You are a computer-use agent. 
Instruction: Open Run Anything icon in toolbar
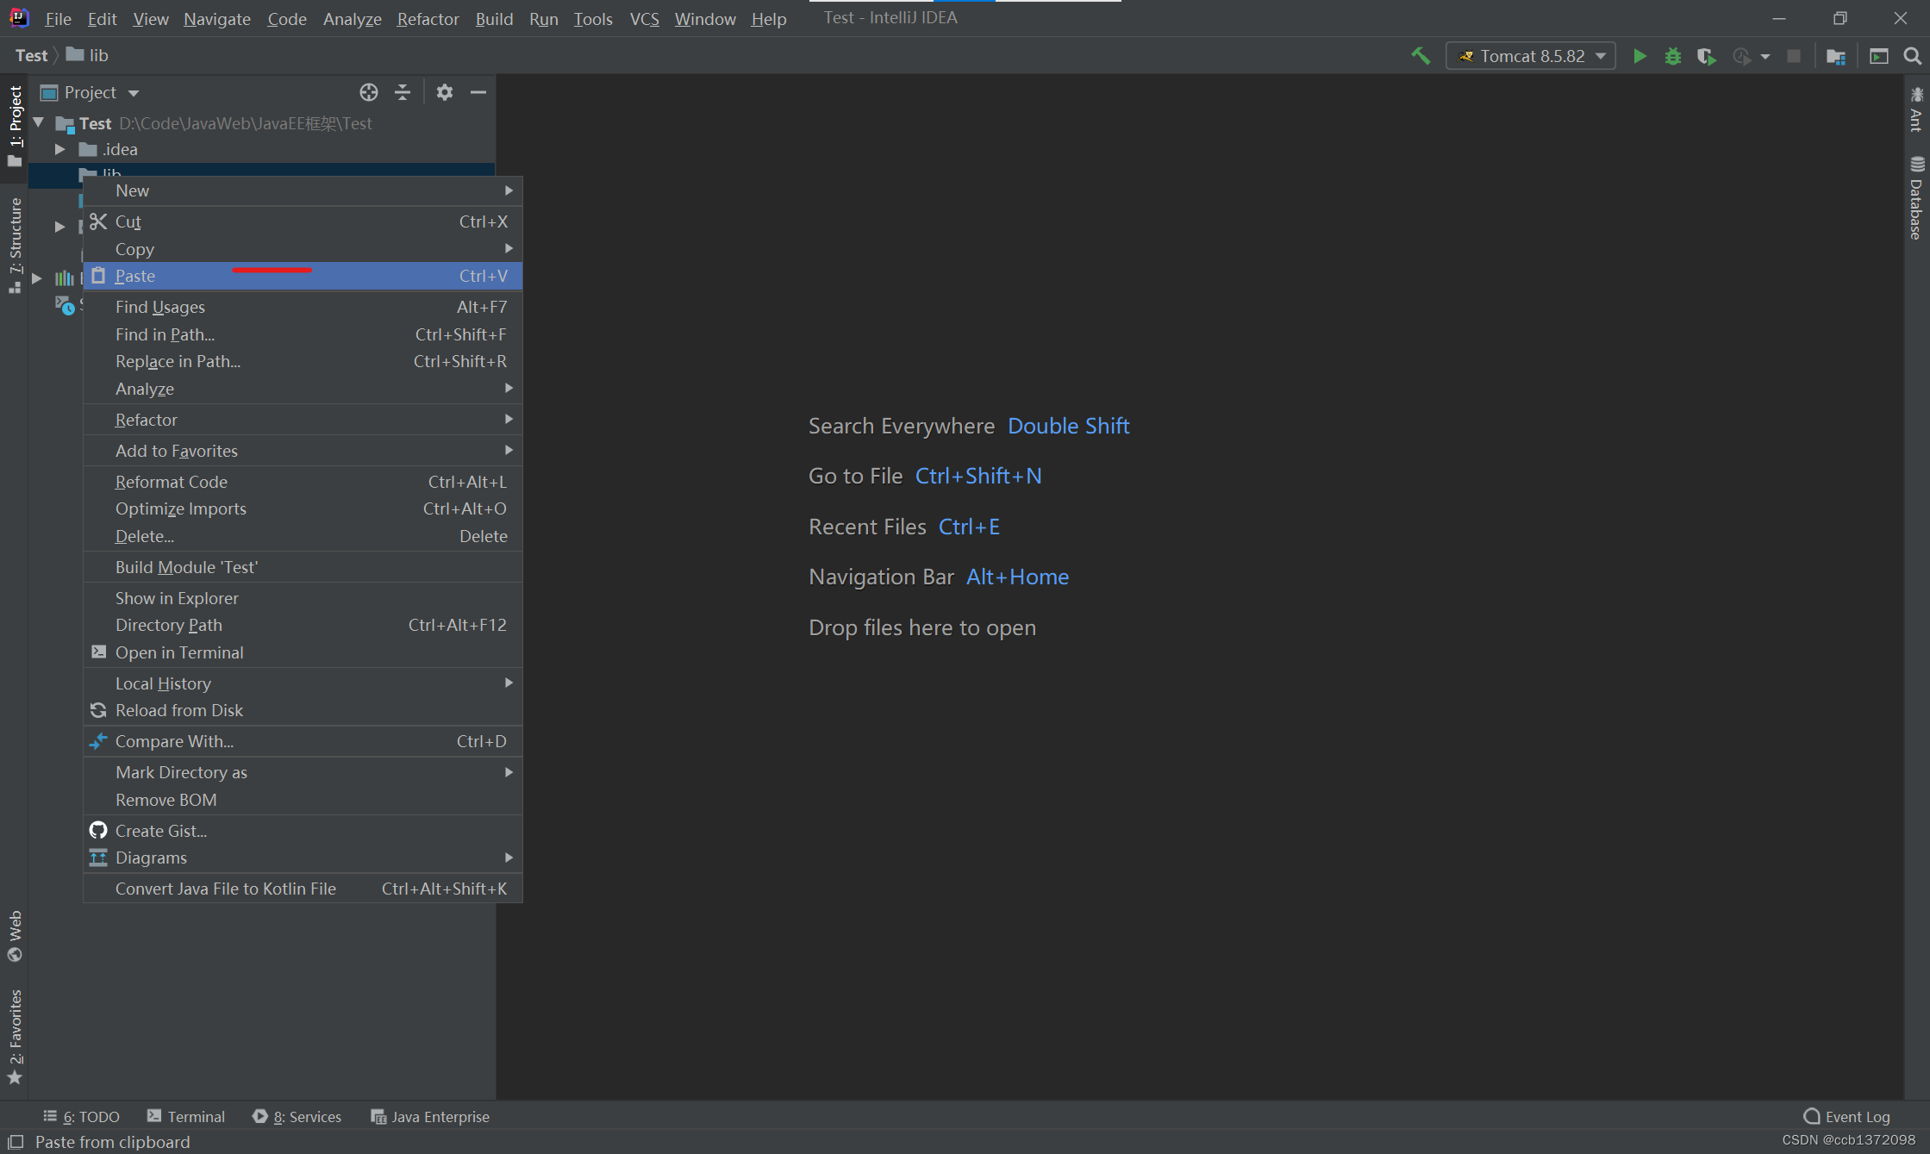(1878, 56)
